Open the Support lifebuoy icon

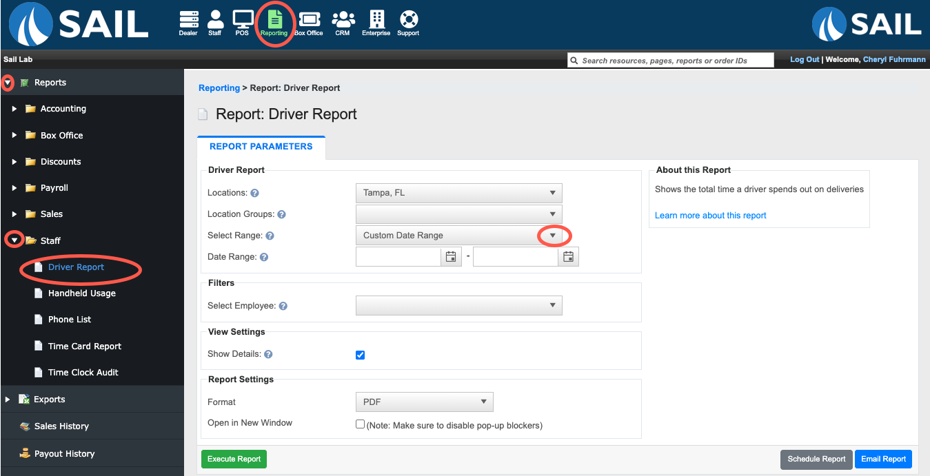408,23
